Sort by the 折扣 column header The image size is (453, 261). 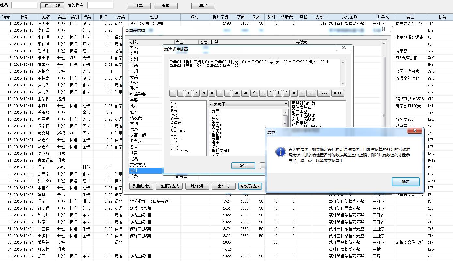[103, 17]
